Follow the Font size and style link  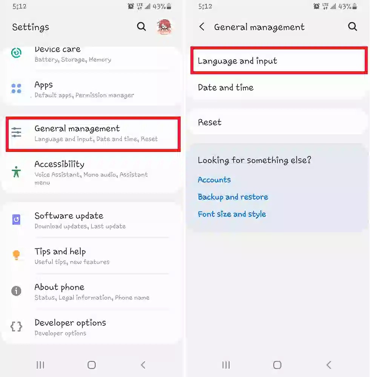click(232, 214)
